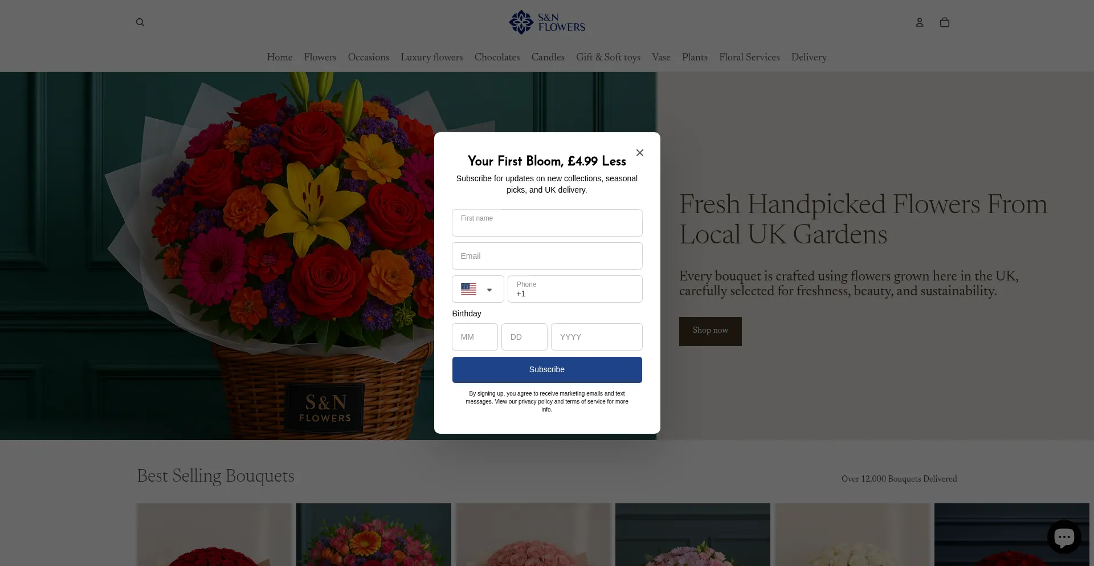Screen dimensions: 1094x566
Task: Click the US flag icon in phone selector
Action: tap(468, 289)
